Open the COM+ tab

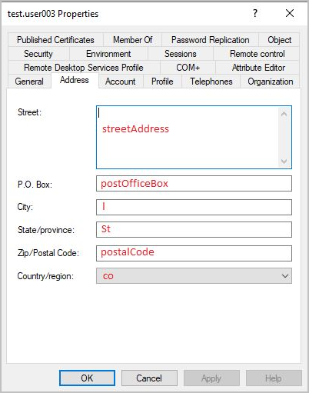188,68
